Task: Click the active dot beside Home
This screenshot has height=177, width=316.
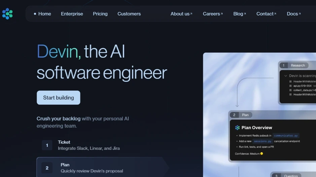Action: point(35,14)
